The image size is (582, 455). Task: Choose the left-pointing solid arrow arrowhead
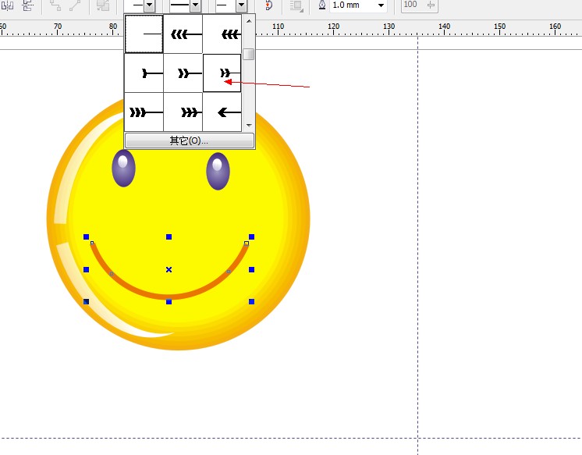pos(222,112)
